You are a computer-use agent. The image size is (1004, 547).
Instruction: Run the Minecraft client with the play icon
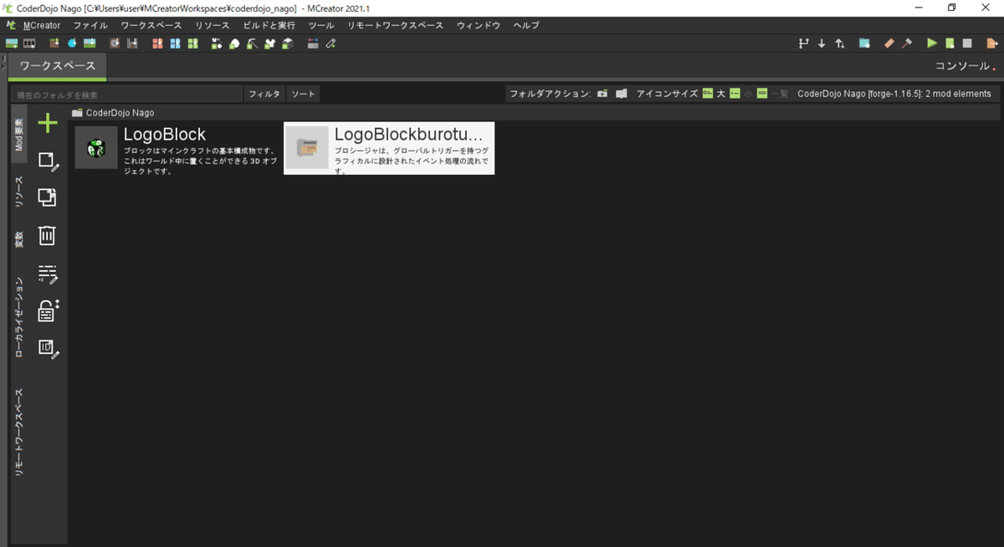click(x=931, y=43)
